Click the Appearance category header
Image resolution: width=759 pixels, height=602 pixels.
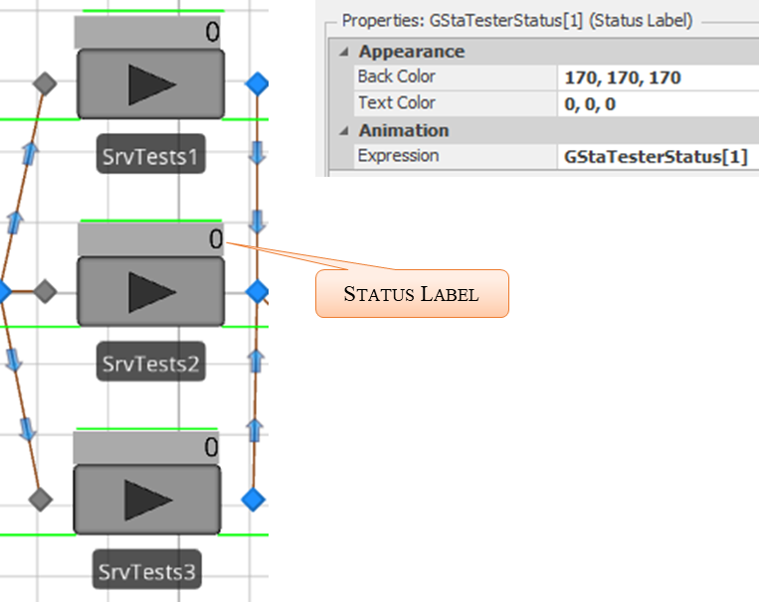coord(544,52)
